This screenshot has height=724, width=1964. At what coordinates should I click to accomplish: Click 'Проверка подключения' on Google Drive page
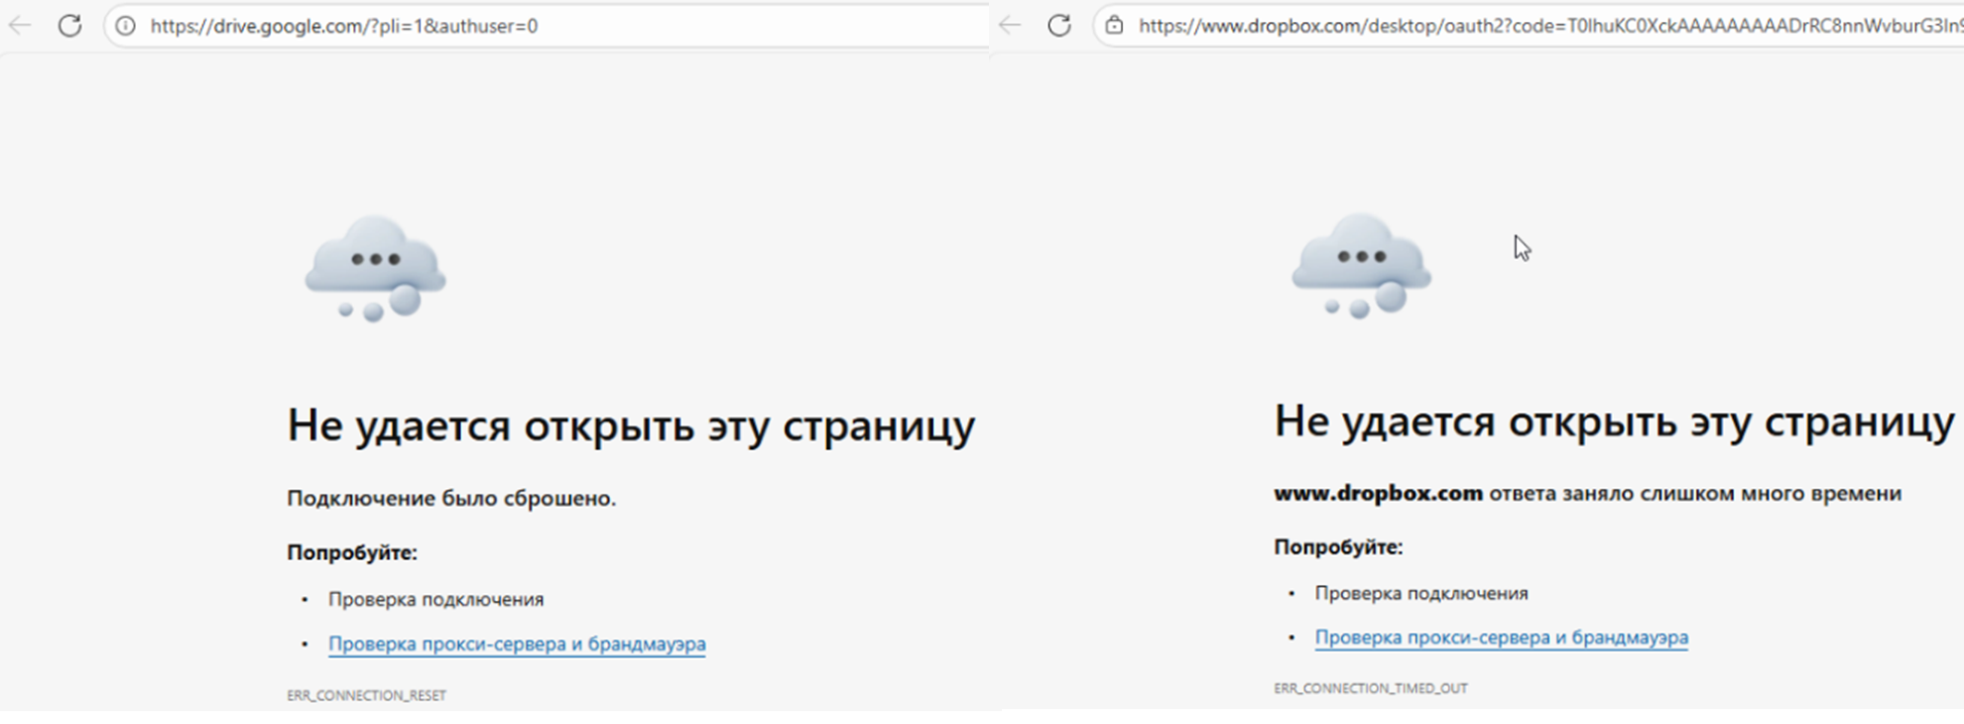tap(436, 599)
